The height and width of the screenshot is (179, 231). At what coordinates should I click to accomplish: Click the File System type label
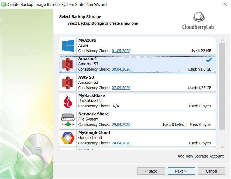point(88,119)
